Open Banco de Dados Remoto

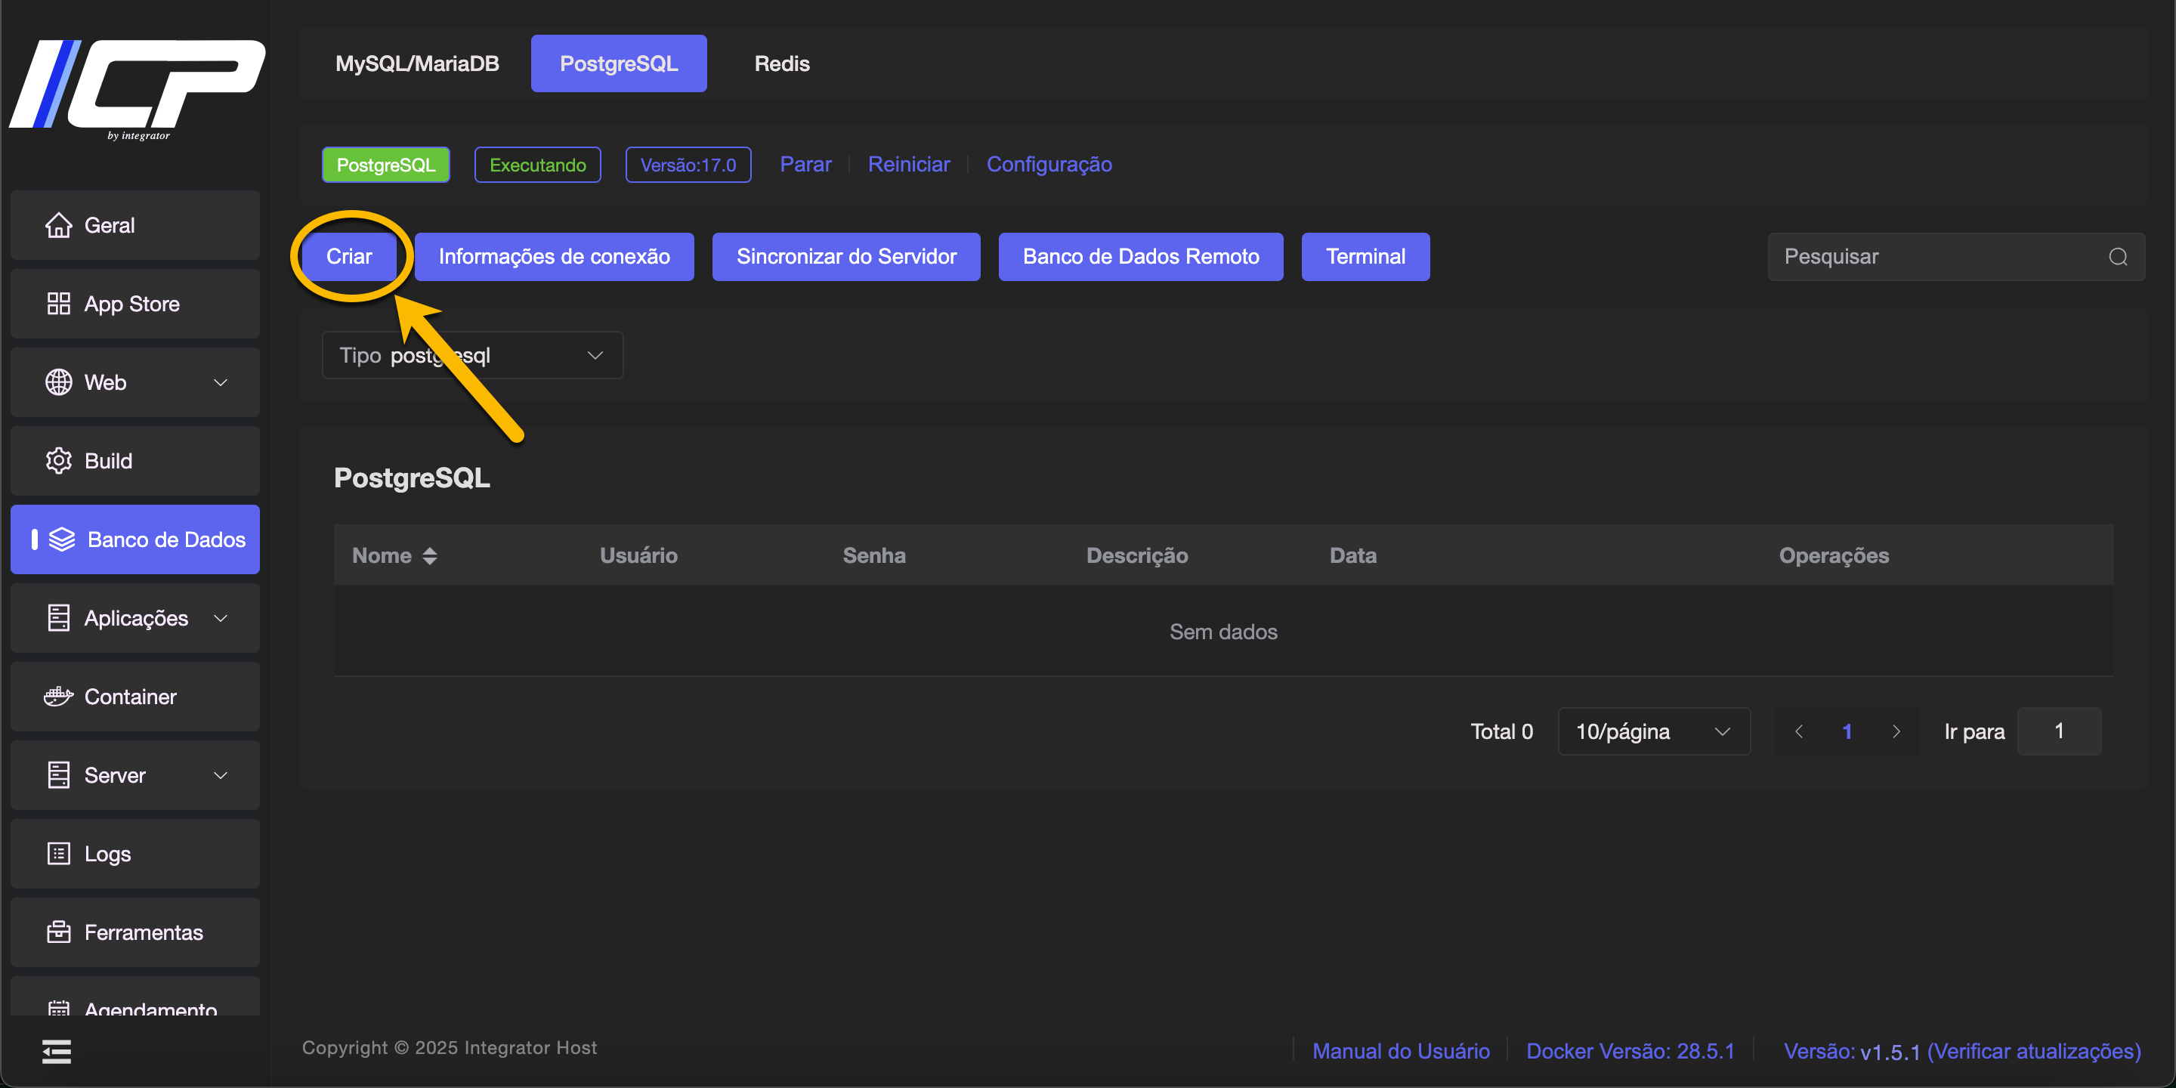coord(1140,257)
